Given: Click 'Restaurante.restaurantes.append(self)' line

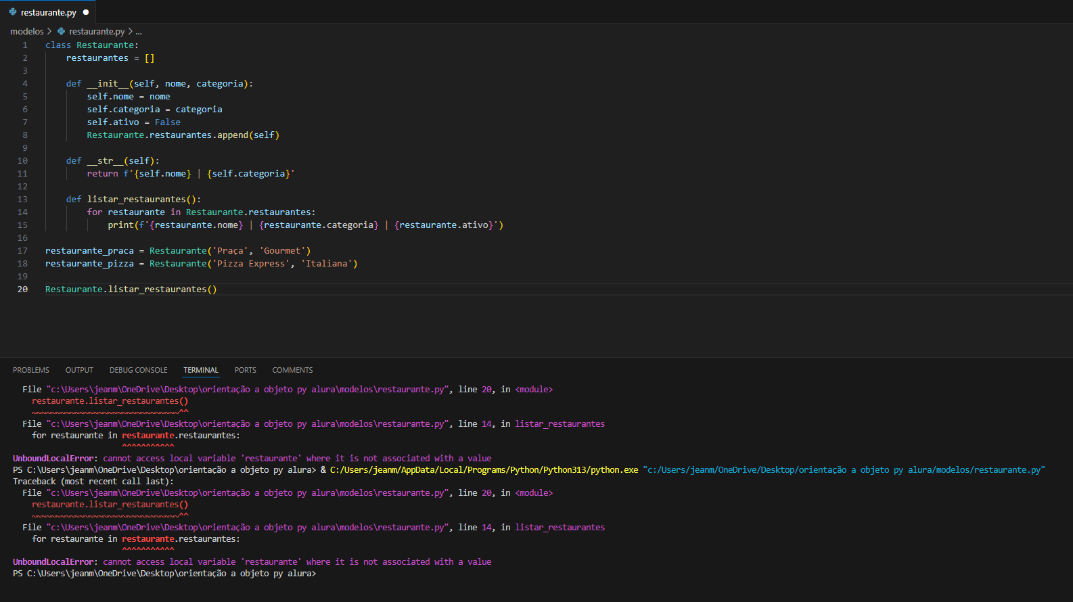Looking at the screenshot, I should pos(183,135).
